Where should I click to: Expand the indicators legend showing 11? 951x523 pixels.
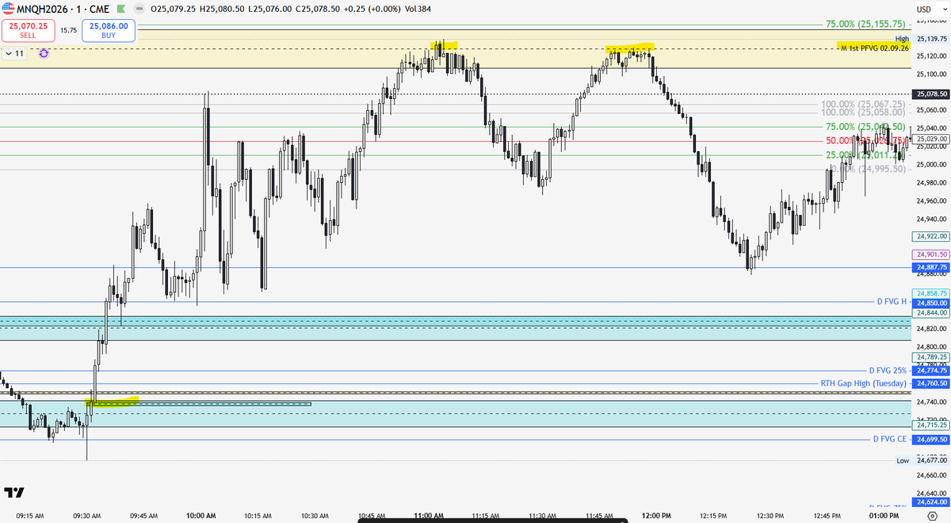click(x=14, y=53)
